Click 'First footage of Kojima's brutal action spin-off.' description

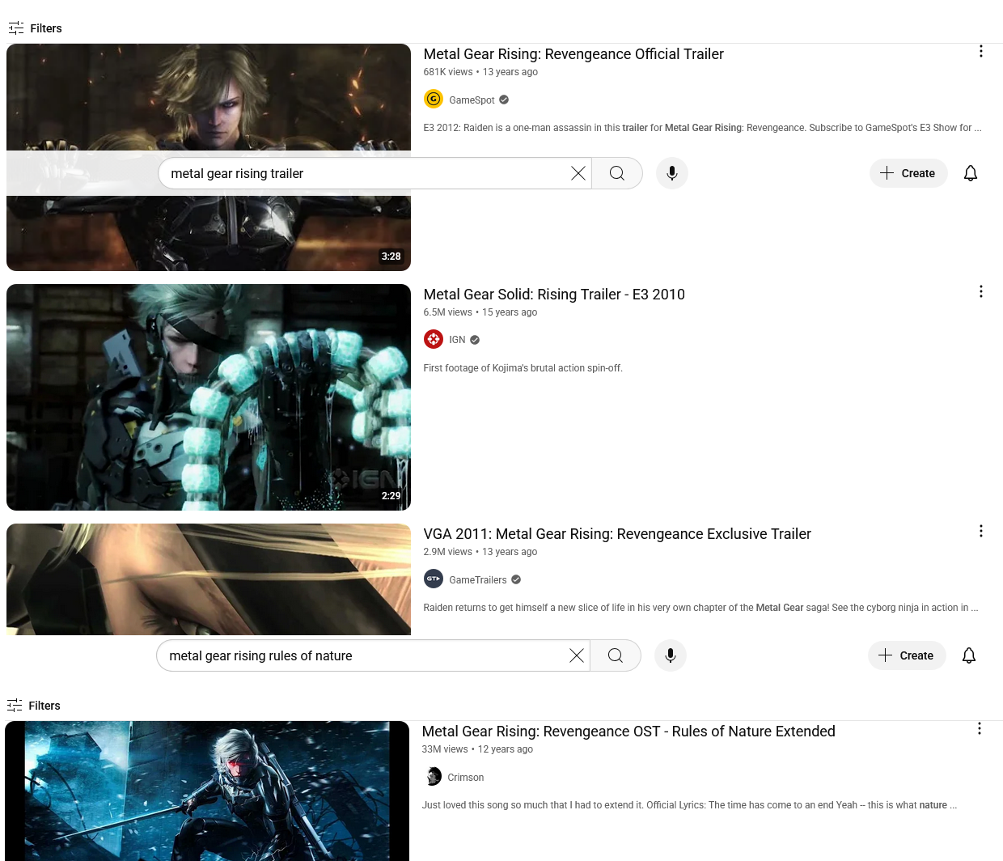pos(523,368)
